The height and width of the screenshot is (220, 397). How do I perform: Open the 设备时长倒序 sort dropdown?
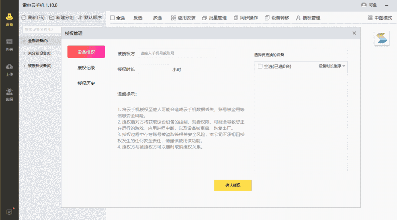pyautogui.click(x=332, y=66)
